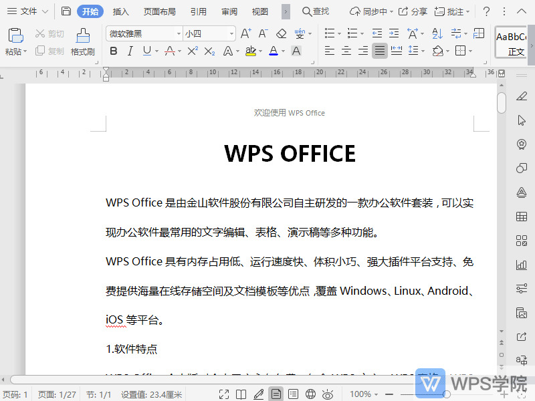This screenshot has width=535, height=401.
Task: Toggle italic formatting
Action: click(130, 50)
